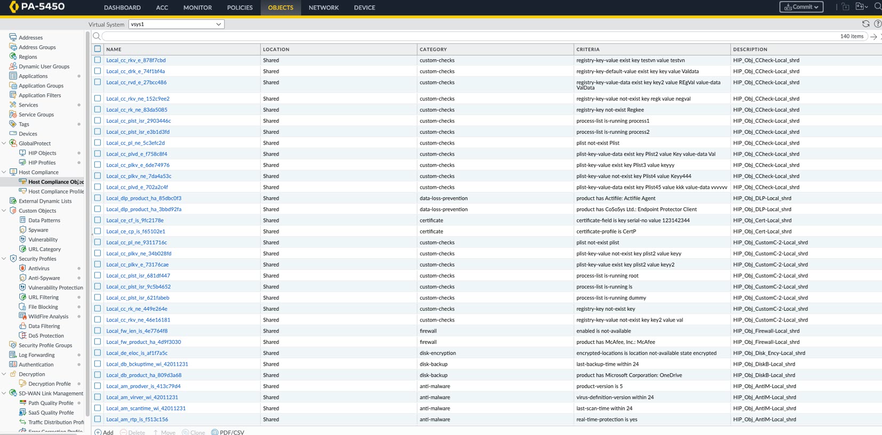Screen dimensions: 882x435
Task: Click the Antivirus shield icon
Action: coord(22,268)
